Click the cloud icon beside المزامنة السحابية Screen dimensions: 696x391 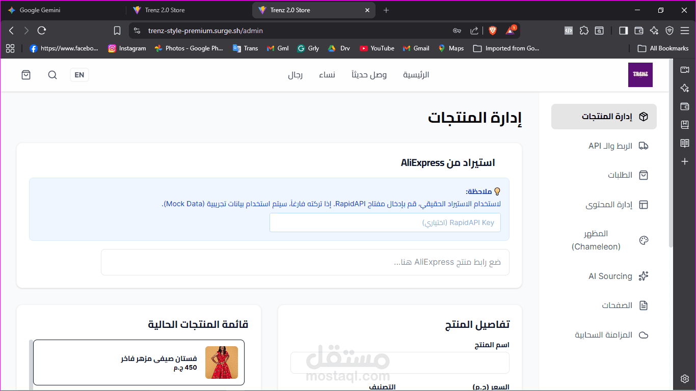(x=644, y=335)
